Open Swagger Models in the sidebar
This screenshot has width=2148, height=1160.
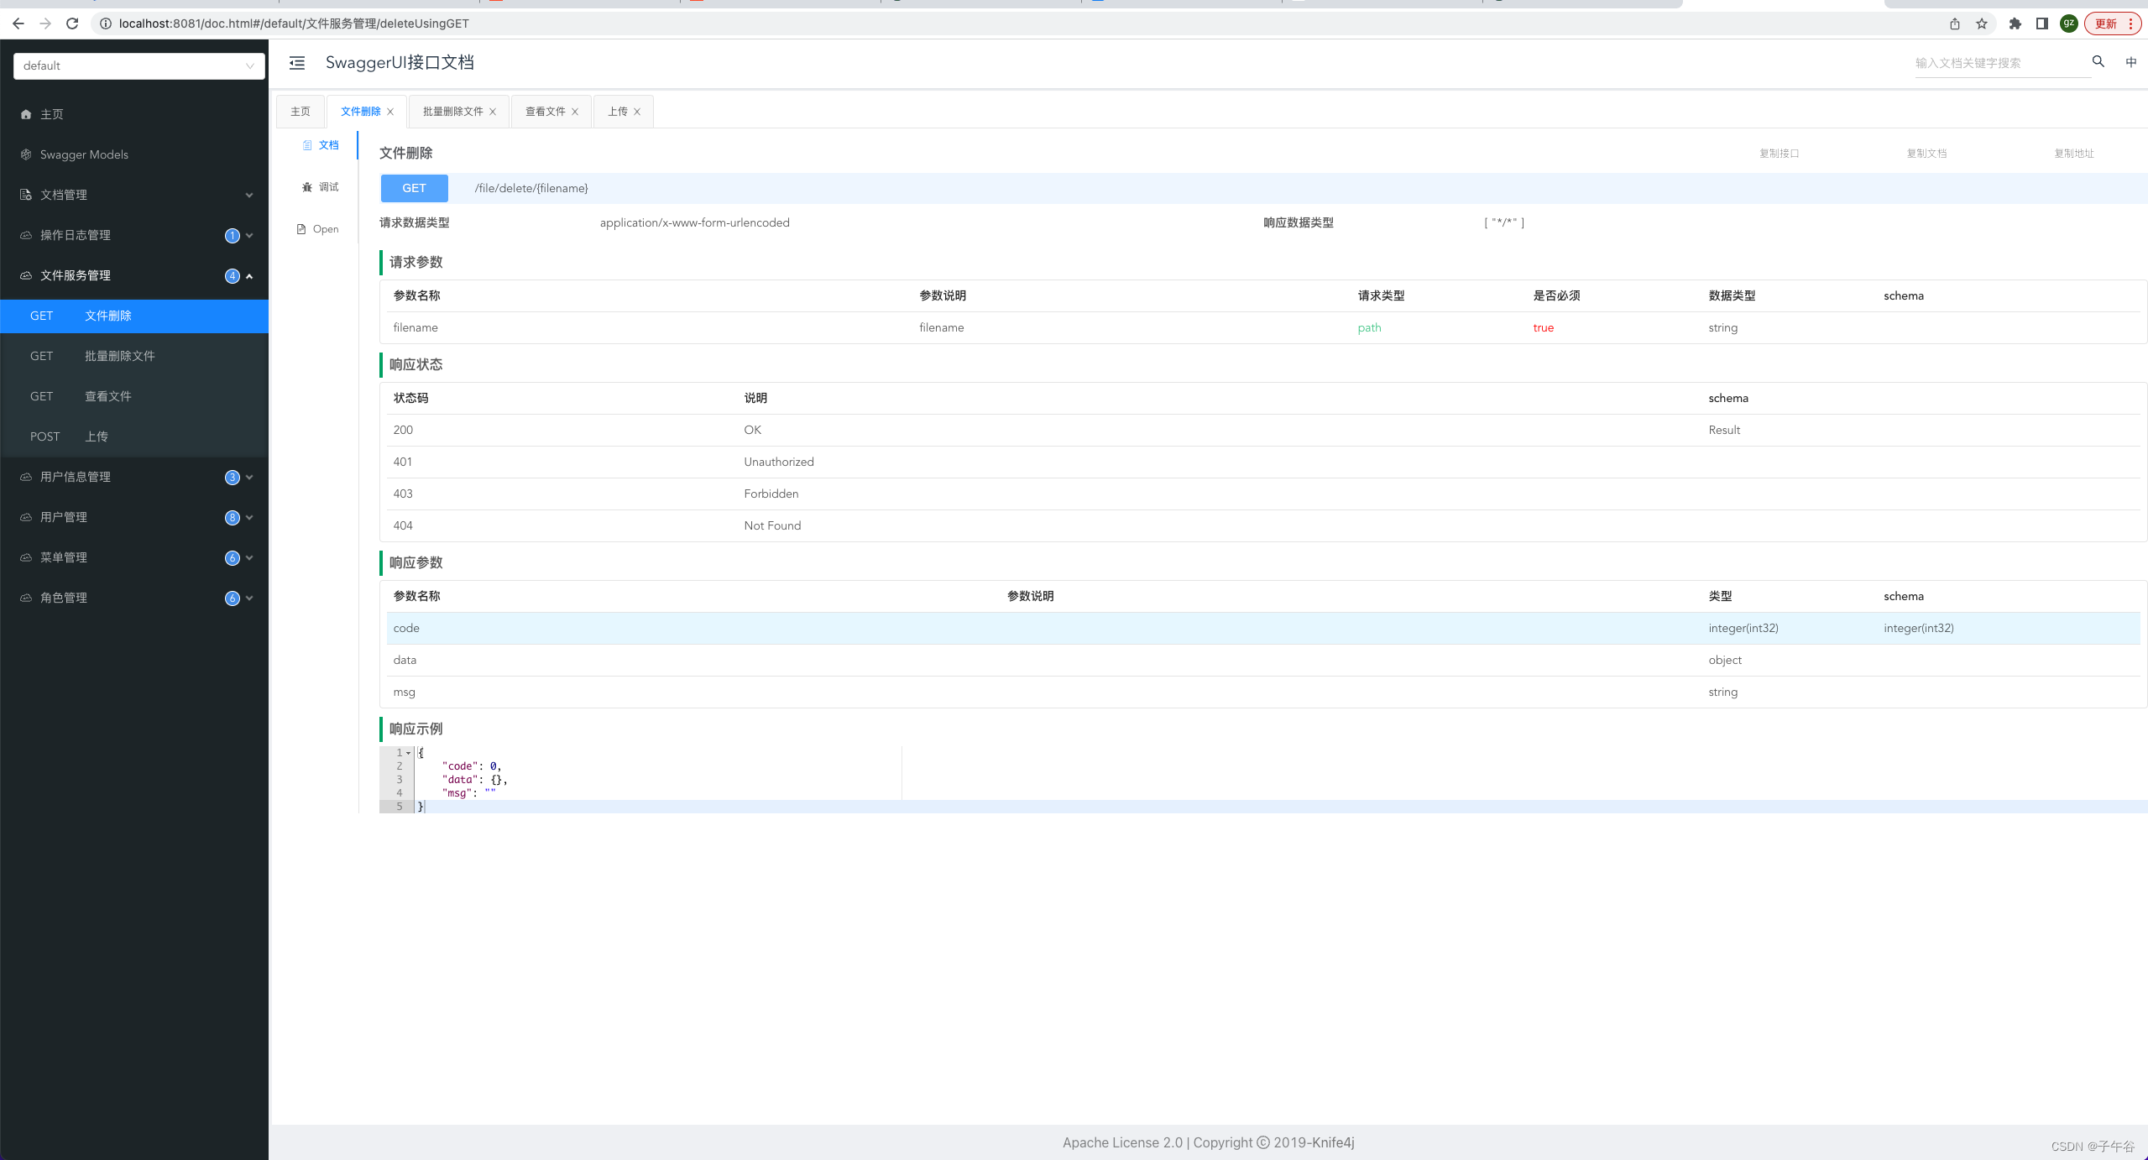pyautogui.click(x=84, y=154)
